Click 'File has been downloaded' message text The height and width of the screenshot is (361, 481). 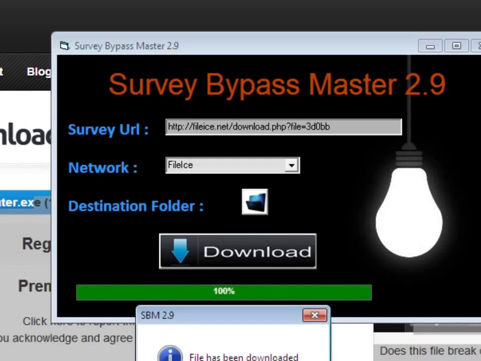pyautogui.click(x=244, y=357)
